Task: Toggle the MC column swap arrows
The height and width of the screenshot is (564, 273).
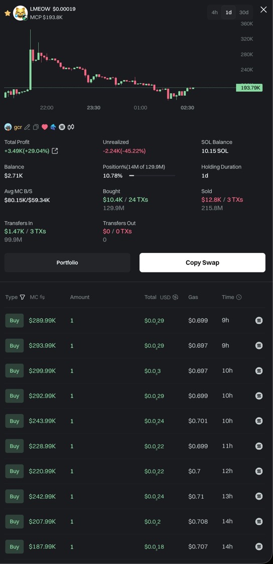Action: tap(42, 297)
